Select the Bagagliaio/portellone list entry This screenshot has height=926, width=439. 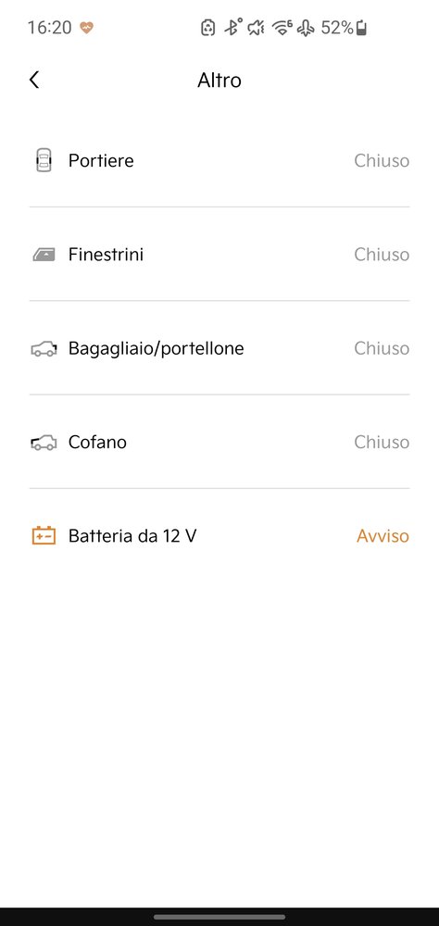[219, 348]
